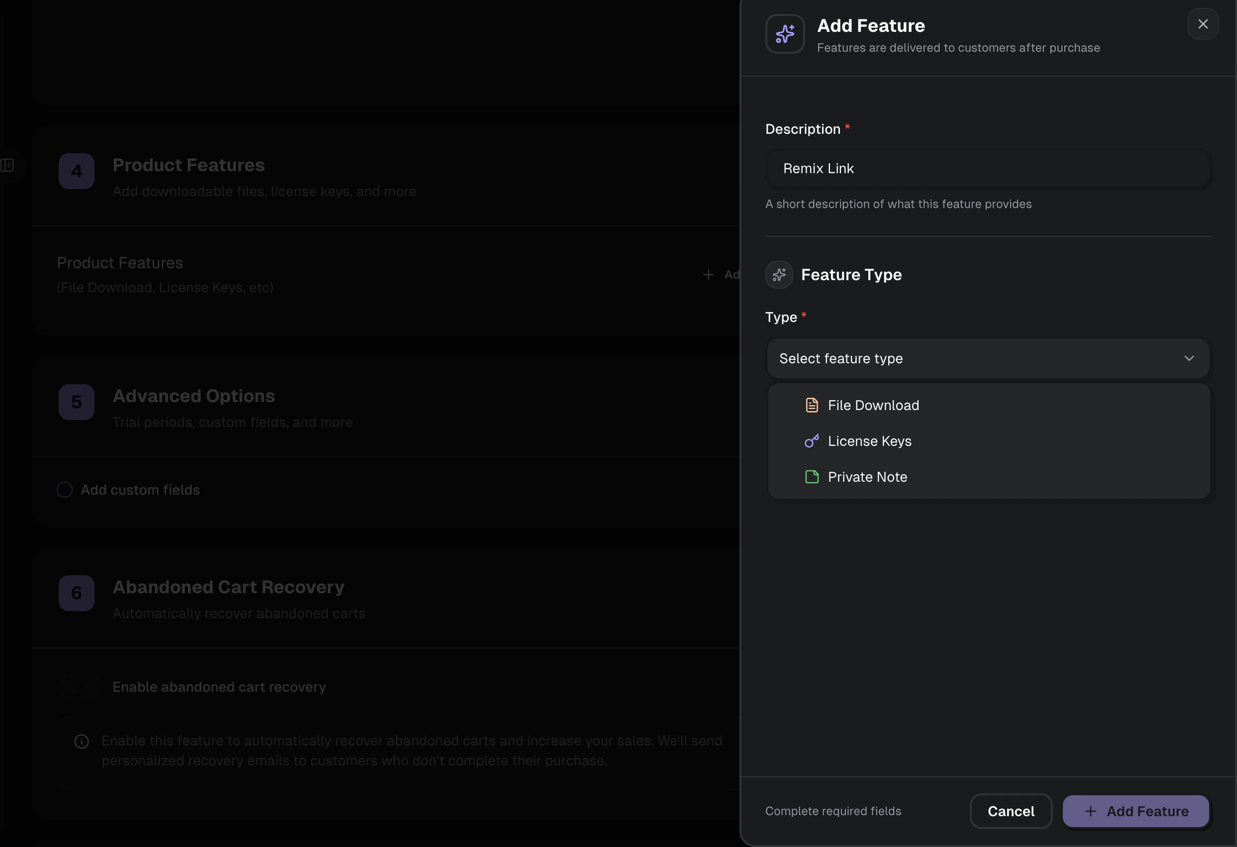Choose File Download from the list
1237x847 pixels.
[873, 405]
